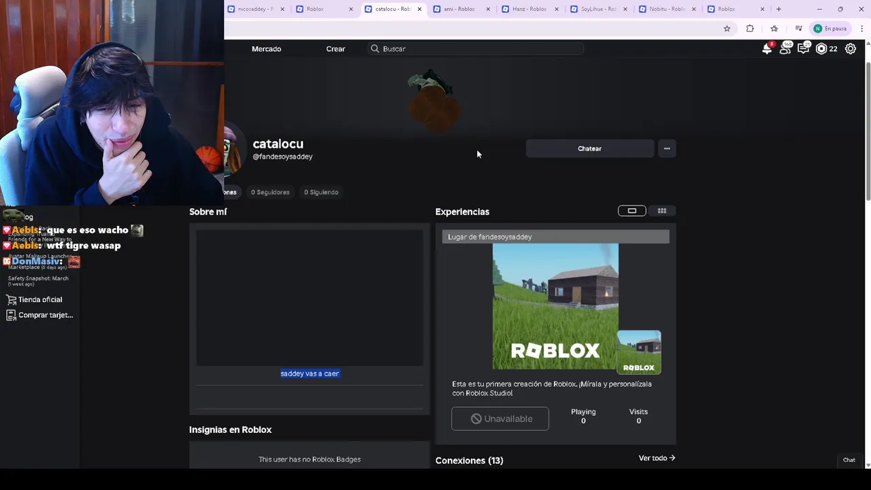871x490 pixels.
Task: Open the Roblox settings gear
Action: click(x=851, y=49)
